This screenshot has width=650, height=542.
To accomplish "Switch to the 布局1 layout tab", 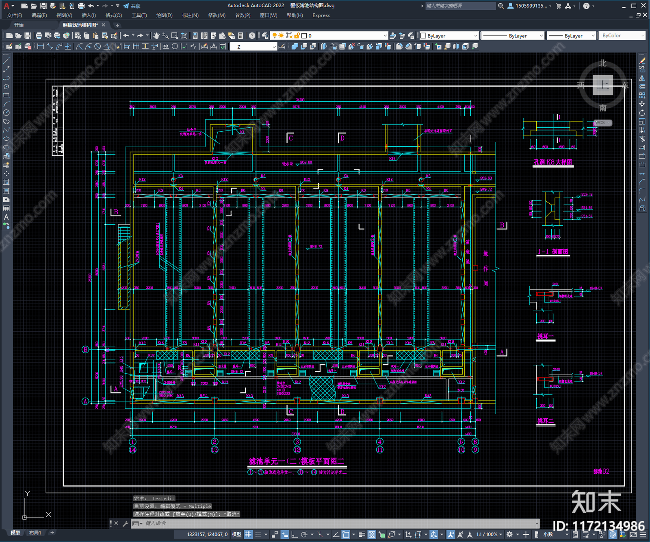I will 35,533.
